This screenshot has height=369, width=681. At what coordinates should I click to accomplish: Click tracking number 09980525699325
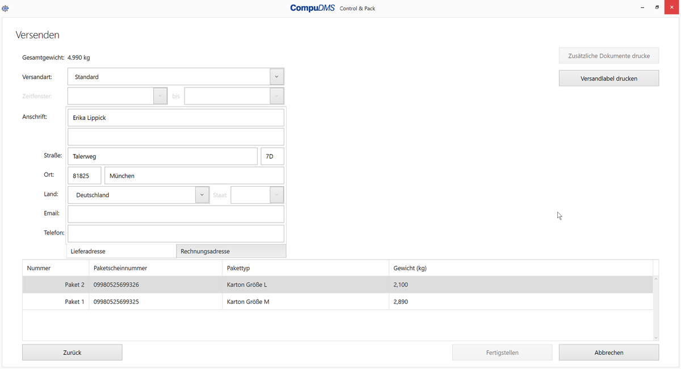116,301
